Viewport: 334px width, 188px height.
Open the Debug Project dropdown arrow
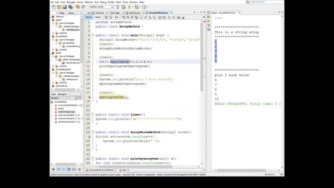[140, 7]
